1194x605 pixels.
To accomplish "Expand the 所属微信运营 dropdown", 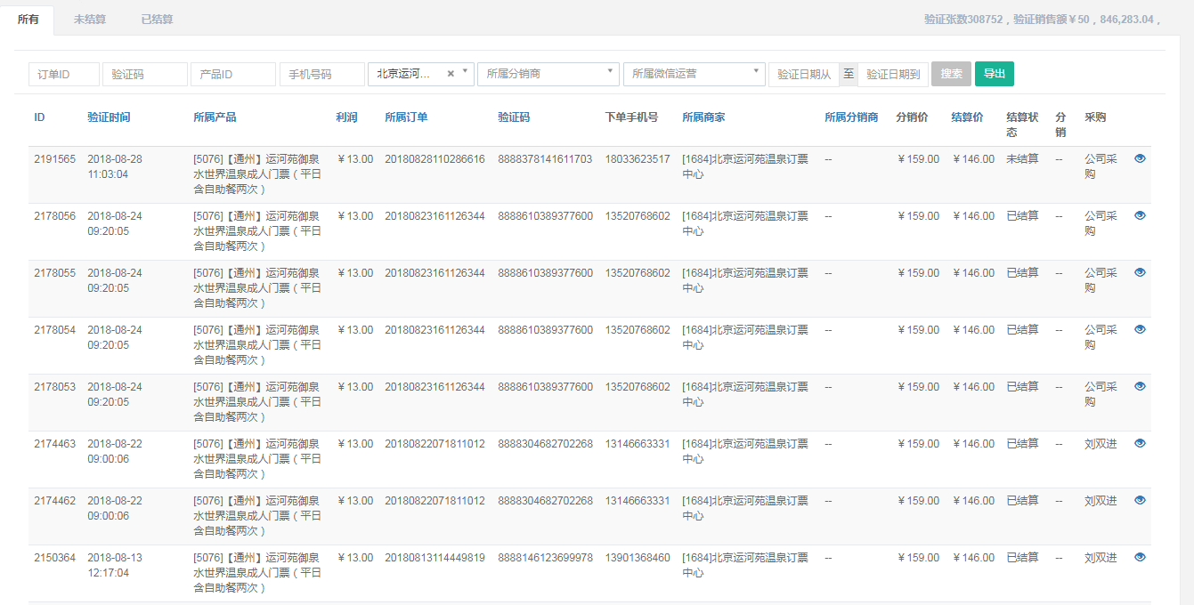I will [694, 74].
